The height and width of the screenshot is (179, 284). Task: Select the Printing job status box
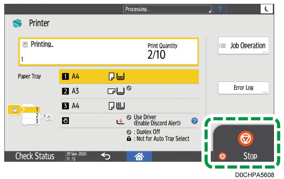tap(108, 52)
